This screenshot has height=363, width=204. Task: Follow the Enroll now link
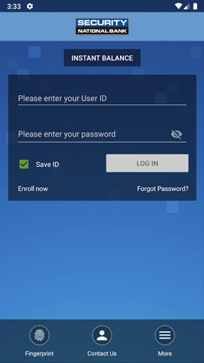pos(33,189)
